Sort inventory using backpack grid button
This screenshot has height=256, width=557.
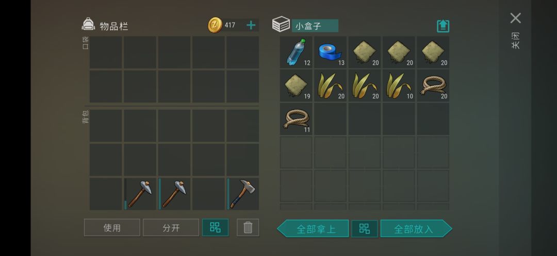pyautogui.click(x=215, y=227)
